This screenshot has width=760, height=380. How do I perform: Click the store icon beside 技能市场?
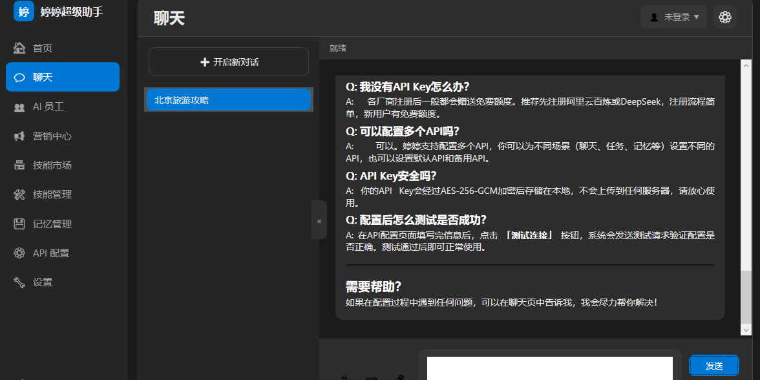tap(19, 165)
